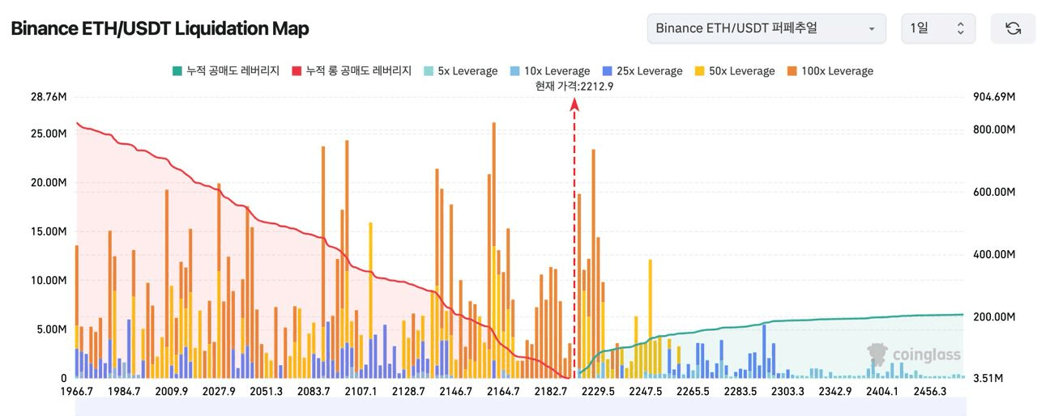1037x416 pixels.
Task: Click the 5.00M left axis label
Action: click(51, 329)
